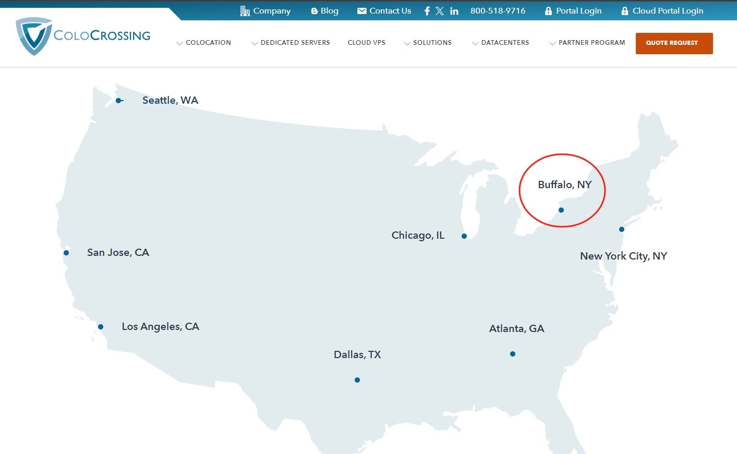Select the San Jose, CA location label
This screenshot has height=454, width=737.
click(x=118, y=252)
